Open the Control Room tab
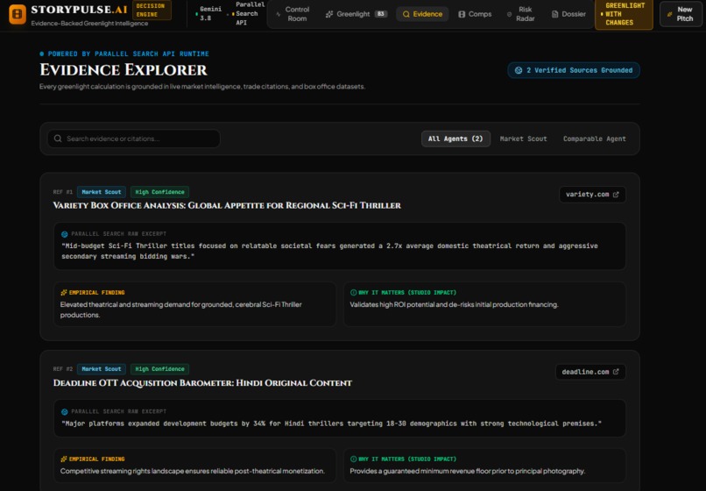 click(293, 14)
